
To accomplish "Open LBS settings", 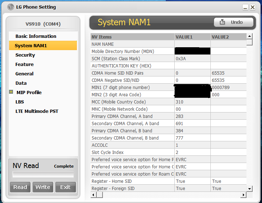I will 19,102.
